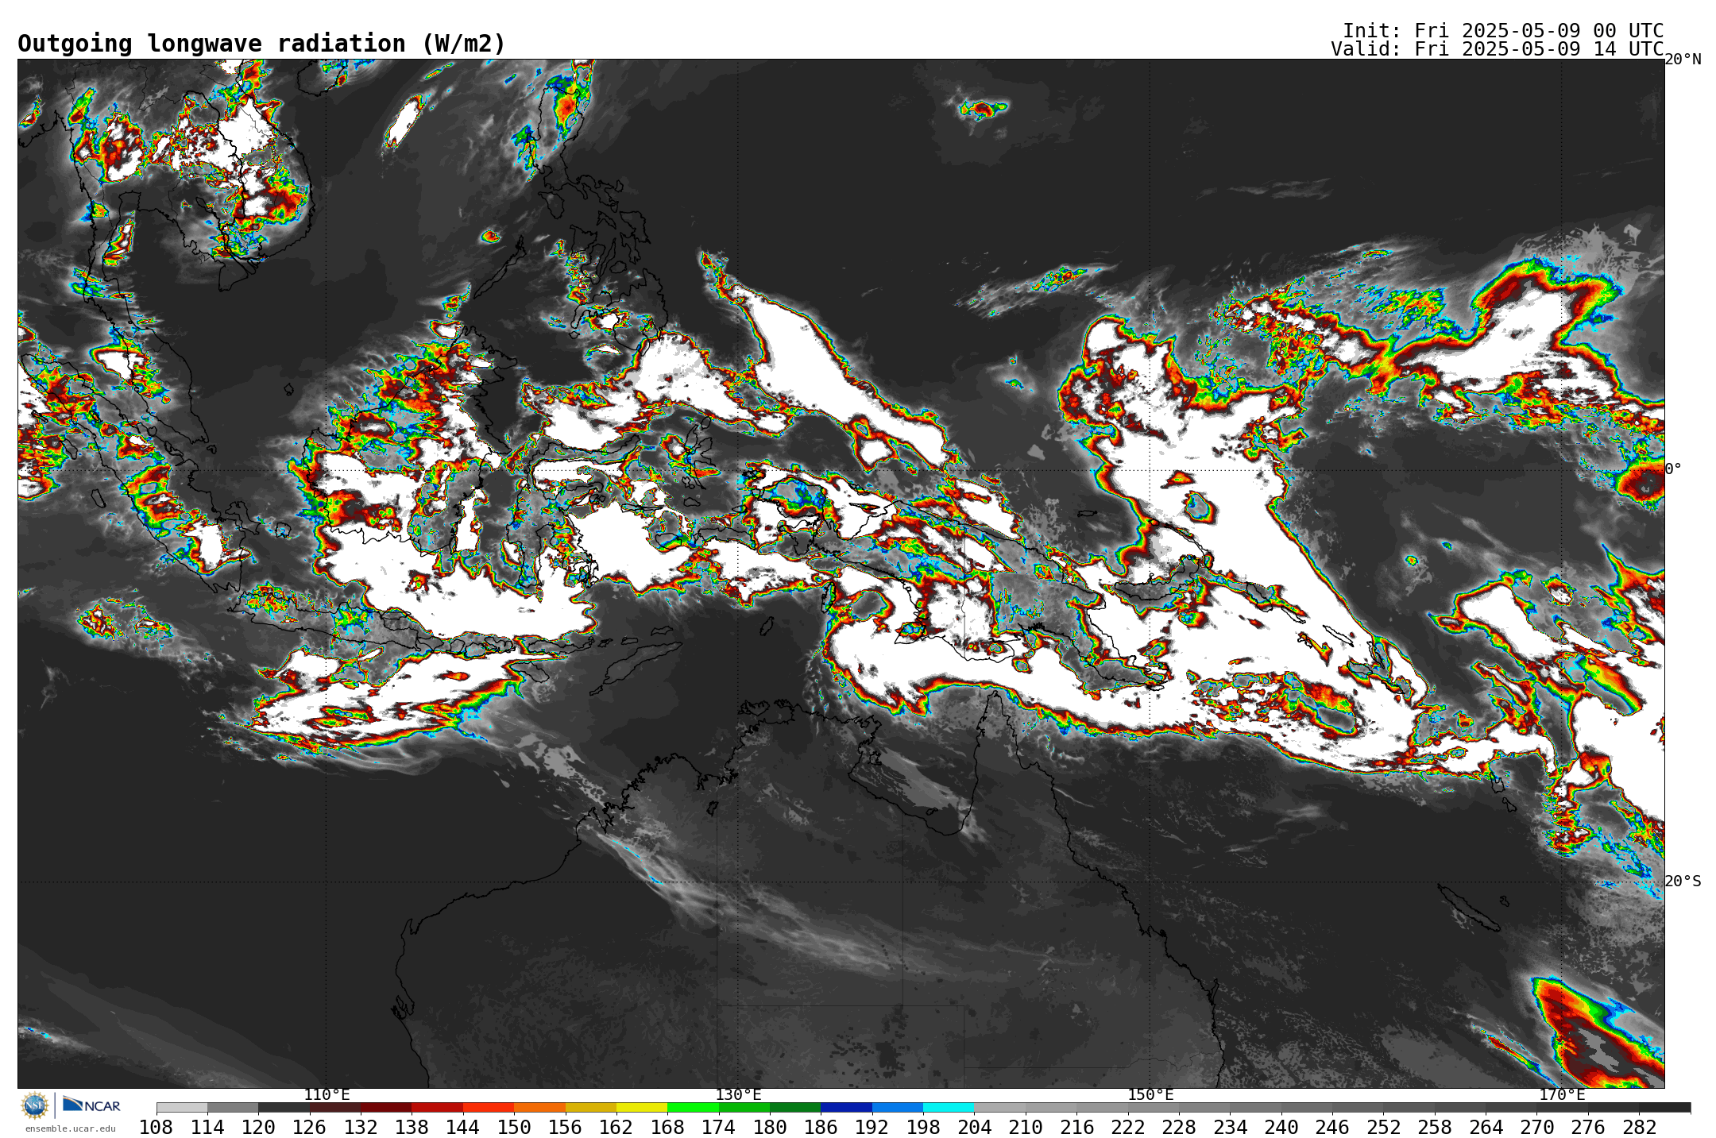Click the colorbar value 138
The width and height of the screenshot is (1716, 1138).
coord(412,1127)
